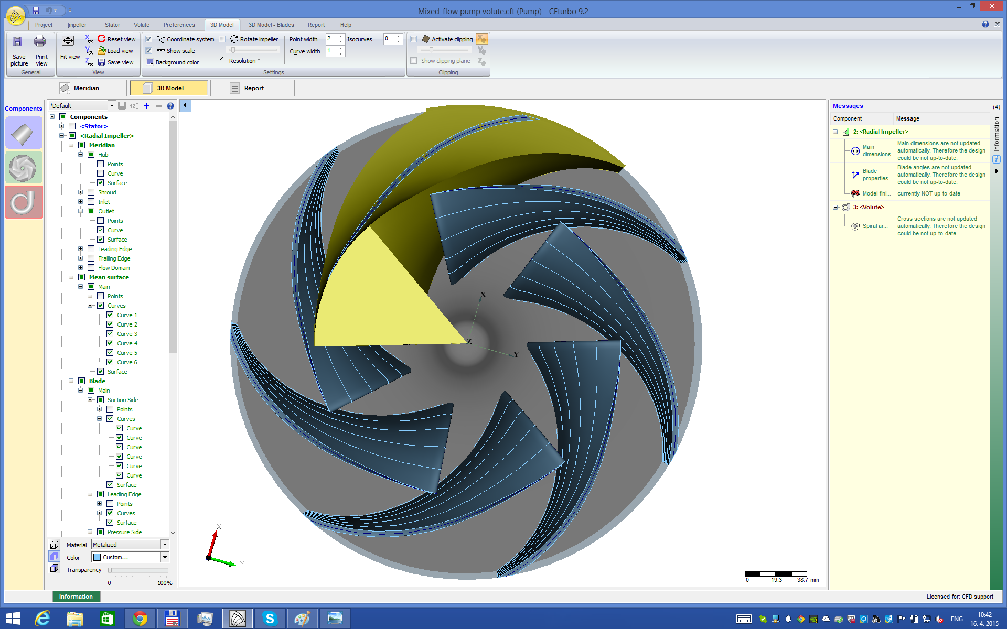Switch to the Meridian tab
The image size is (1007, 629).
[x=85, y=88]
